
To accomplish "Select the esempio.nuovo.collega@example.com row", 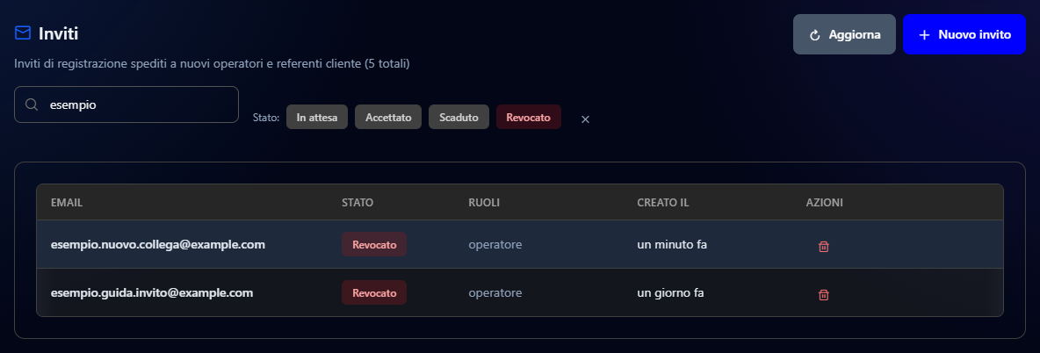I will (519, 244).
